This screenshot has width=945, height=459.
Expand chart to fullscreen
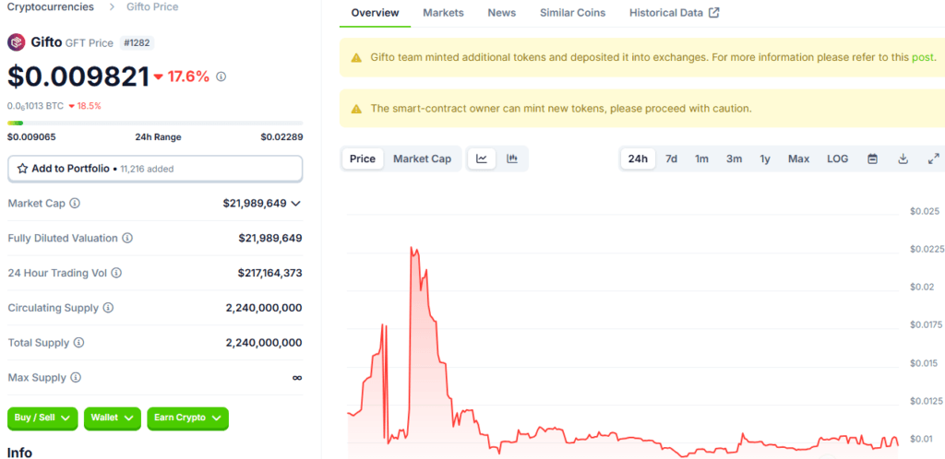point(933,159)
